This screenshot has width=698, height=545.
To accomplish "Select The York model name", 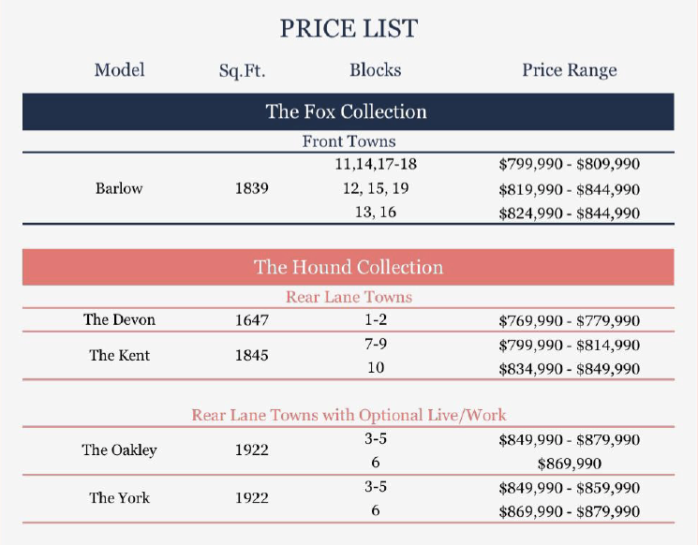I will coord(119,497).
